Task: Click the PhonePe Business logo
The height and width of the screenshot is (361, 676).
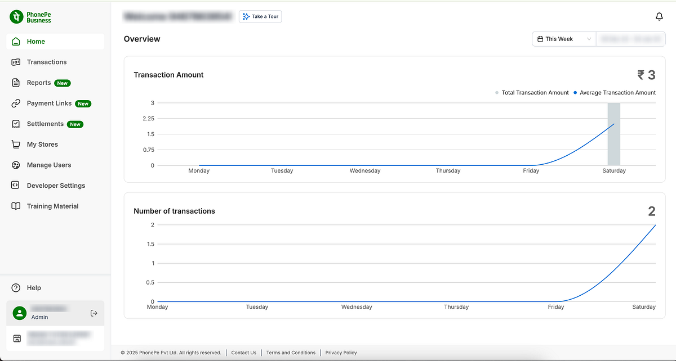Action: point(30,16)
